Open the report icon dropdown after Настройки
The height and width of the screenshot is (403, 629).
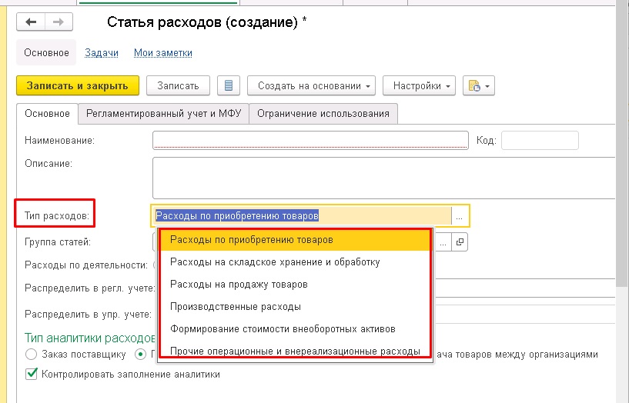point(479,85)
